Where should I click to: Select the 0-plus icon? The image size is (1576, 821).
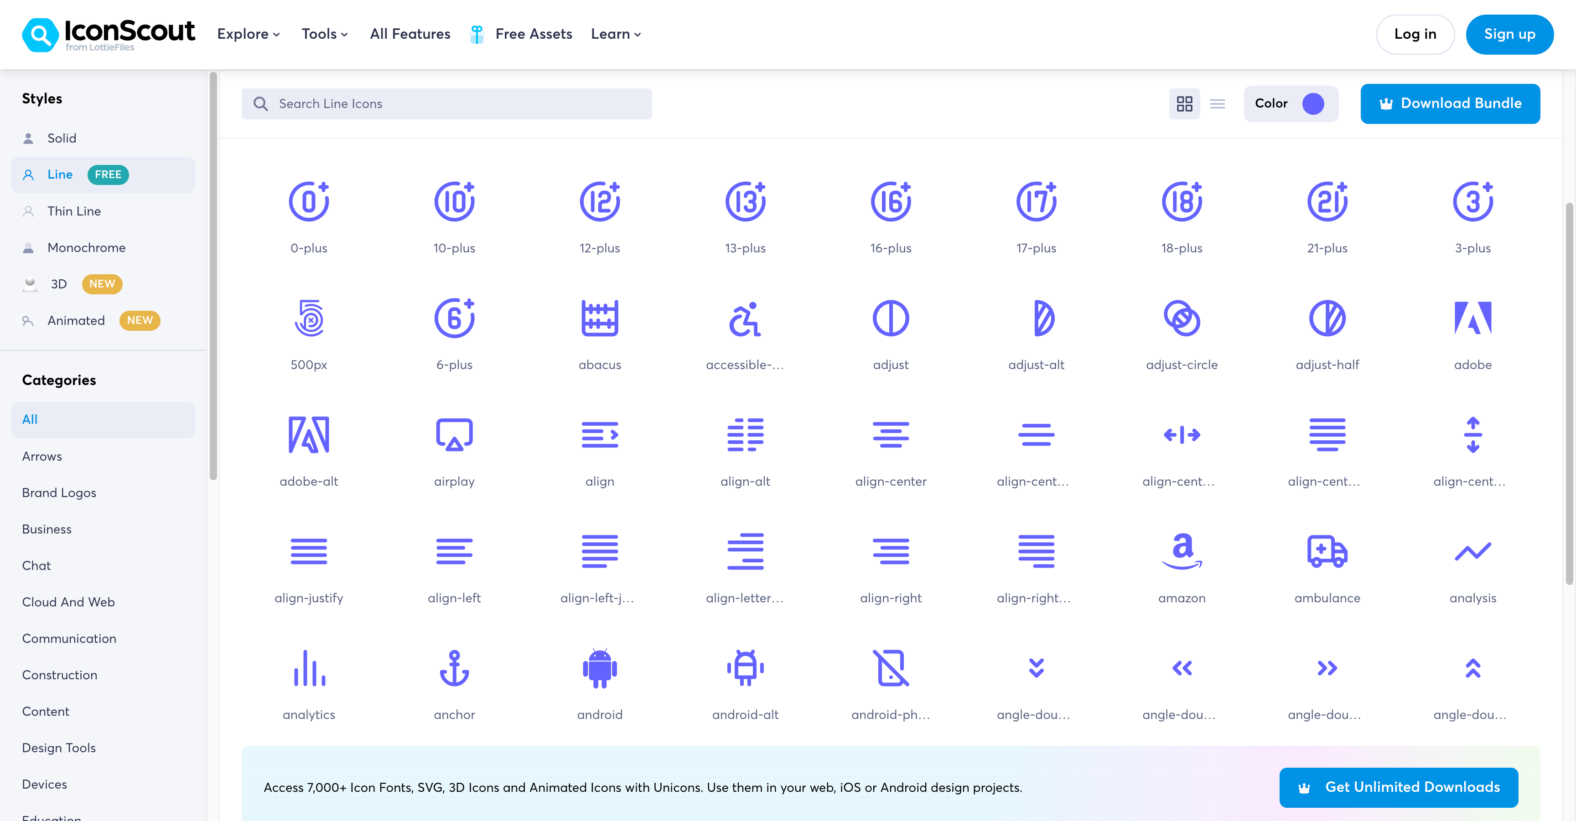click(308, 202)
